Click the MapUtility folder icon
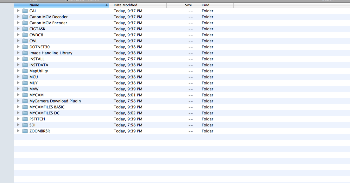This screenshot has width=350, height=183. [25, 71]
